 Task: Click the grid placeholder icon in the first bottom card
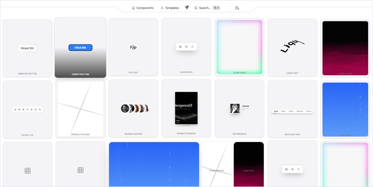[27, 171]
